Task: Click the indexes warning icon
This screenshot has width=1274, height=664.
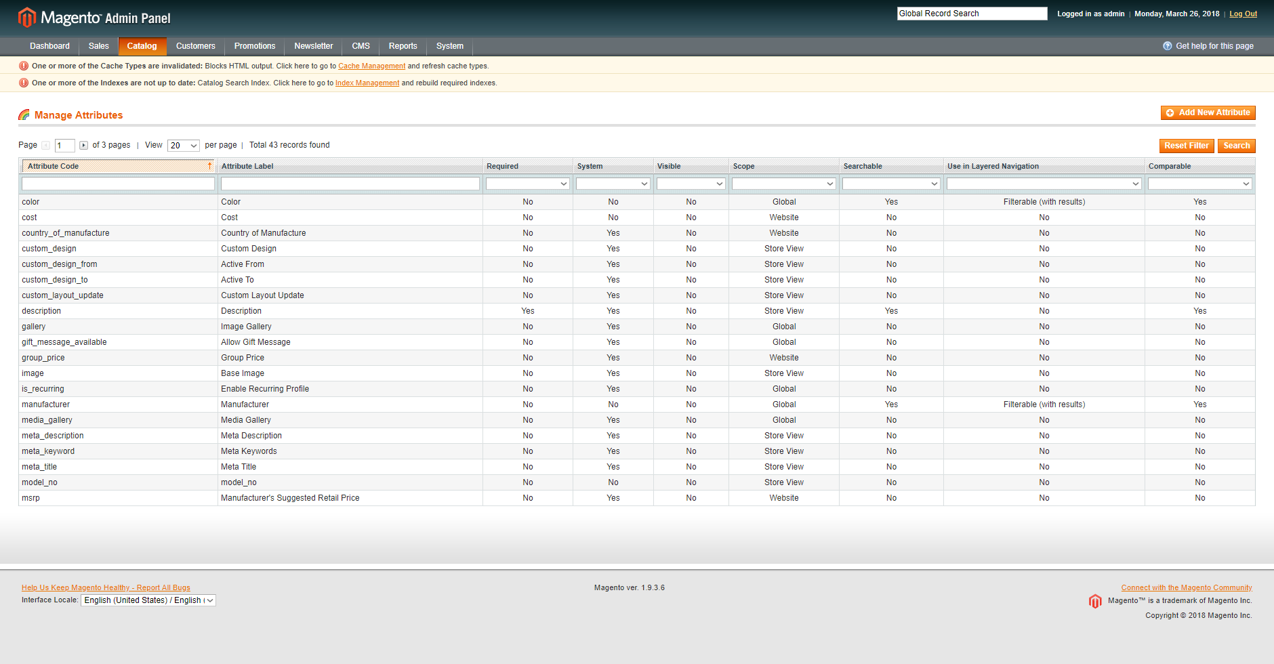Action: point(24,83)
